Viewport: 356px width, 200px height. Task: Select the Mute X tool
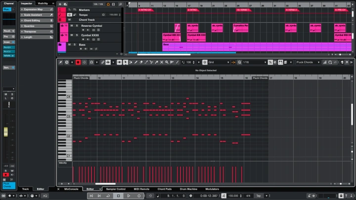[162, 62]
